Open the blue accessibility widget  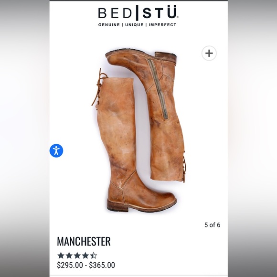click(56, 150)
